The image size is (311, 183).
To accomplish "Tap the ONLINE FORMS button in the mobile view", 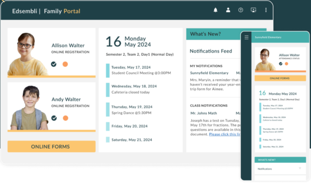I will point(280,78).
